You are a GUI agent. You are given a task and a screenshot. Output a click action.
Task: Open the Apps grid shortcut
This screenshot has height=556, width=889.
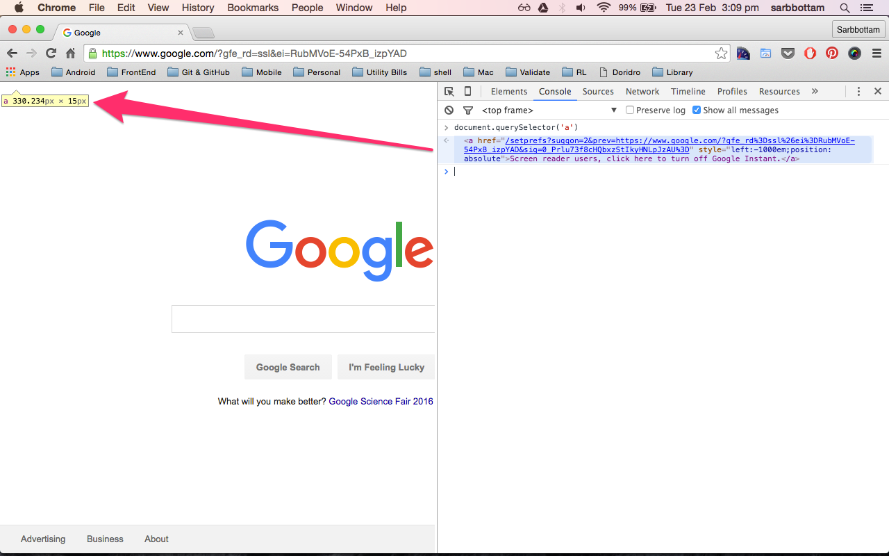[22, 72]
